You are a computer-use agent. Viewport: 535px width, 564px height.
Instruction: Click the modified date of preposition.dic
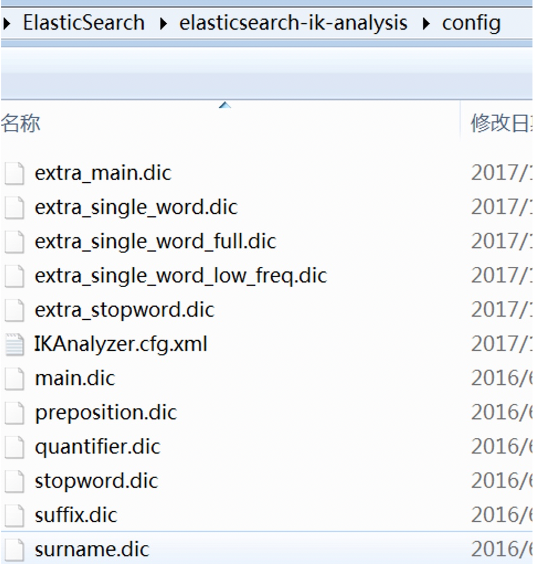(502, 413)
